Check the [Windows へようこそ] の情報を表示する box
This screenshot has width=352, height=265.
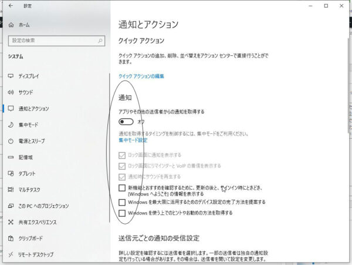point(122,187)
